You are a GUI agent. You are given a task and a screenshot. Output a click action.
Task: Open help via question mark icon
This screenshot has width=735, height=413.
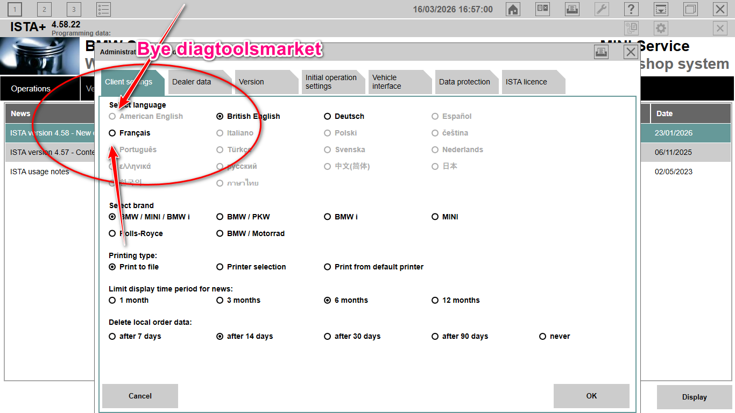tap(631, 9)
